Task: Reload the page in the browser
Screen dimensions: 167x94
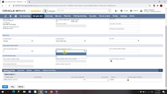Action: point(9,6)
